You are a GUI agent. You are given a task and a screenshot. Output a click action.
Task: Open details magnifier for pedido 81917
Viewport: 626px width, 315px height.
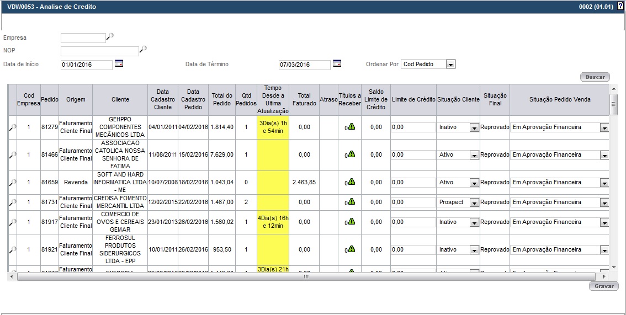coord(12,223)
